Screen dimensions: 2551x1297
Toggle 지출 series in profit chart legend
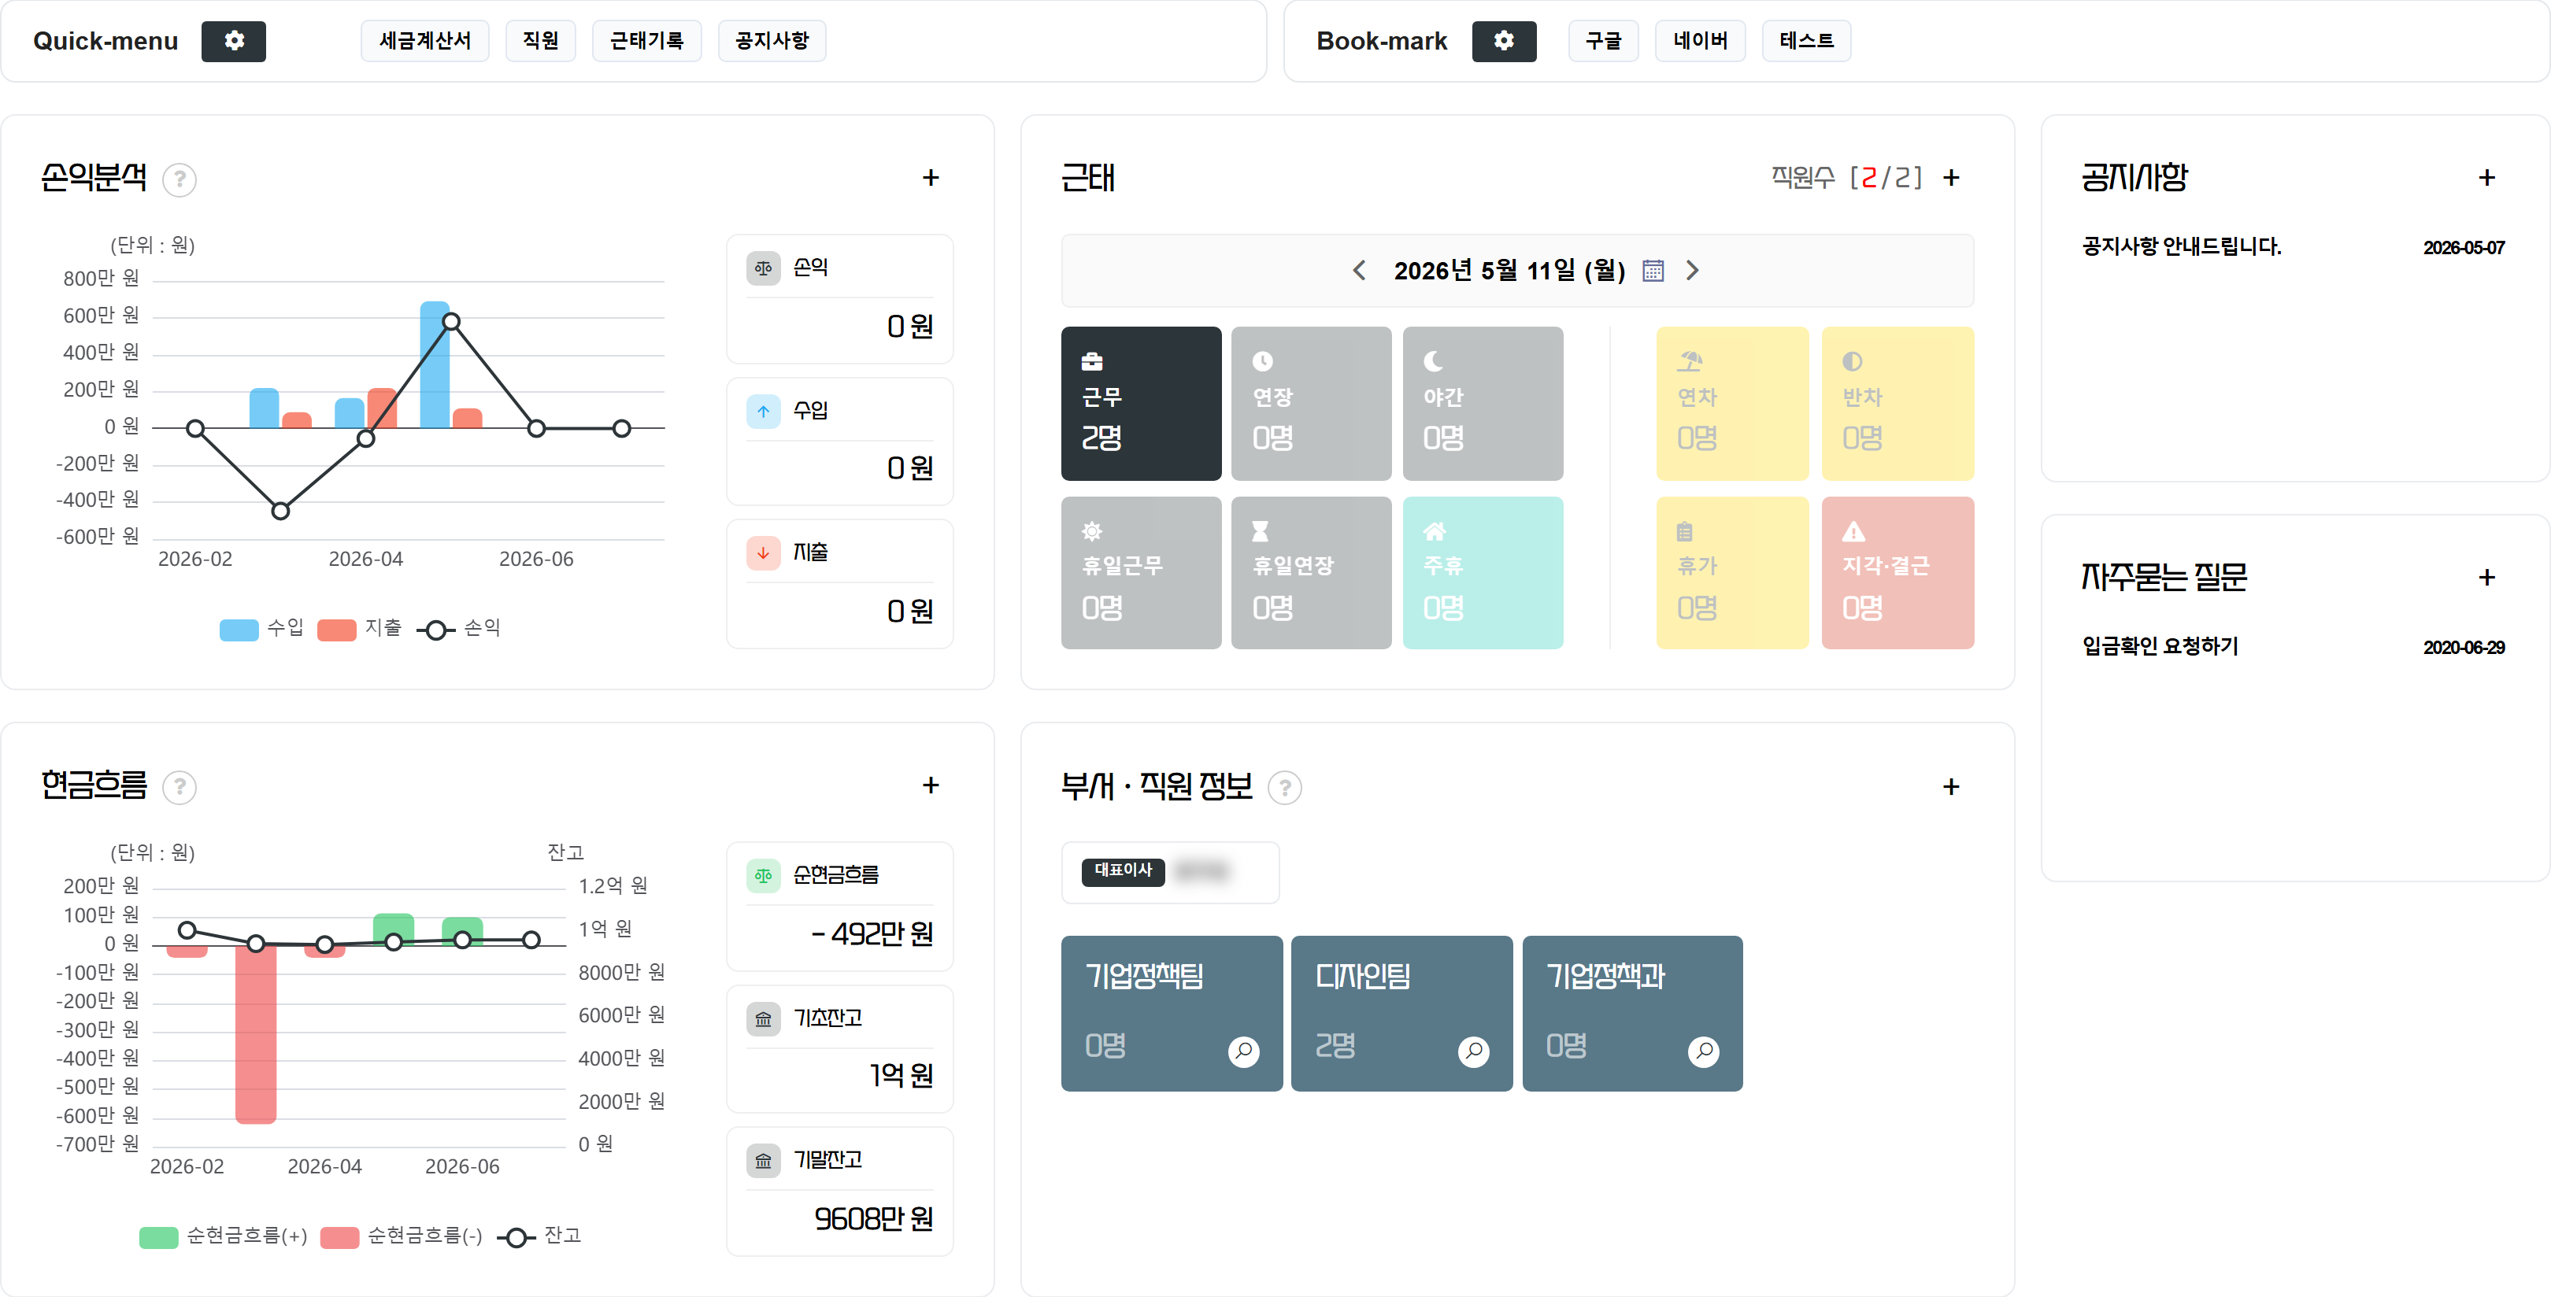360,629
